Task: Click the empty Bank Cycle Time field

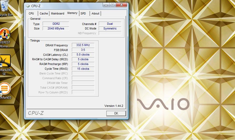Action: point(83,73)
